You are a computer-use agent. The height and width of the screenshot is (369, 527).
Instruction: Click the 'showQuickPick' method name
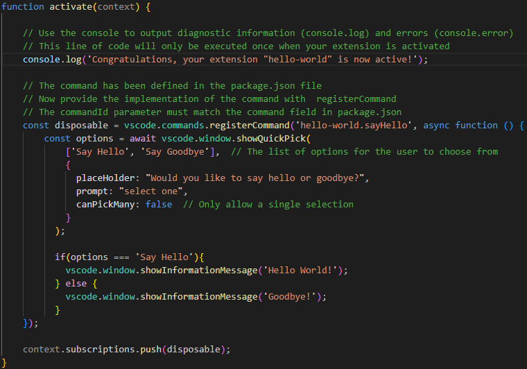(x=271, y=139)
